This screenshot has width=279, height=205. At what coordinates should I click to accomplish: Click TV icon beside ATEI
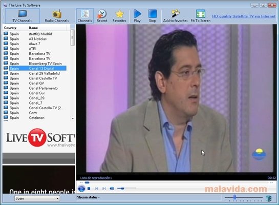click(x=6, y=48)
